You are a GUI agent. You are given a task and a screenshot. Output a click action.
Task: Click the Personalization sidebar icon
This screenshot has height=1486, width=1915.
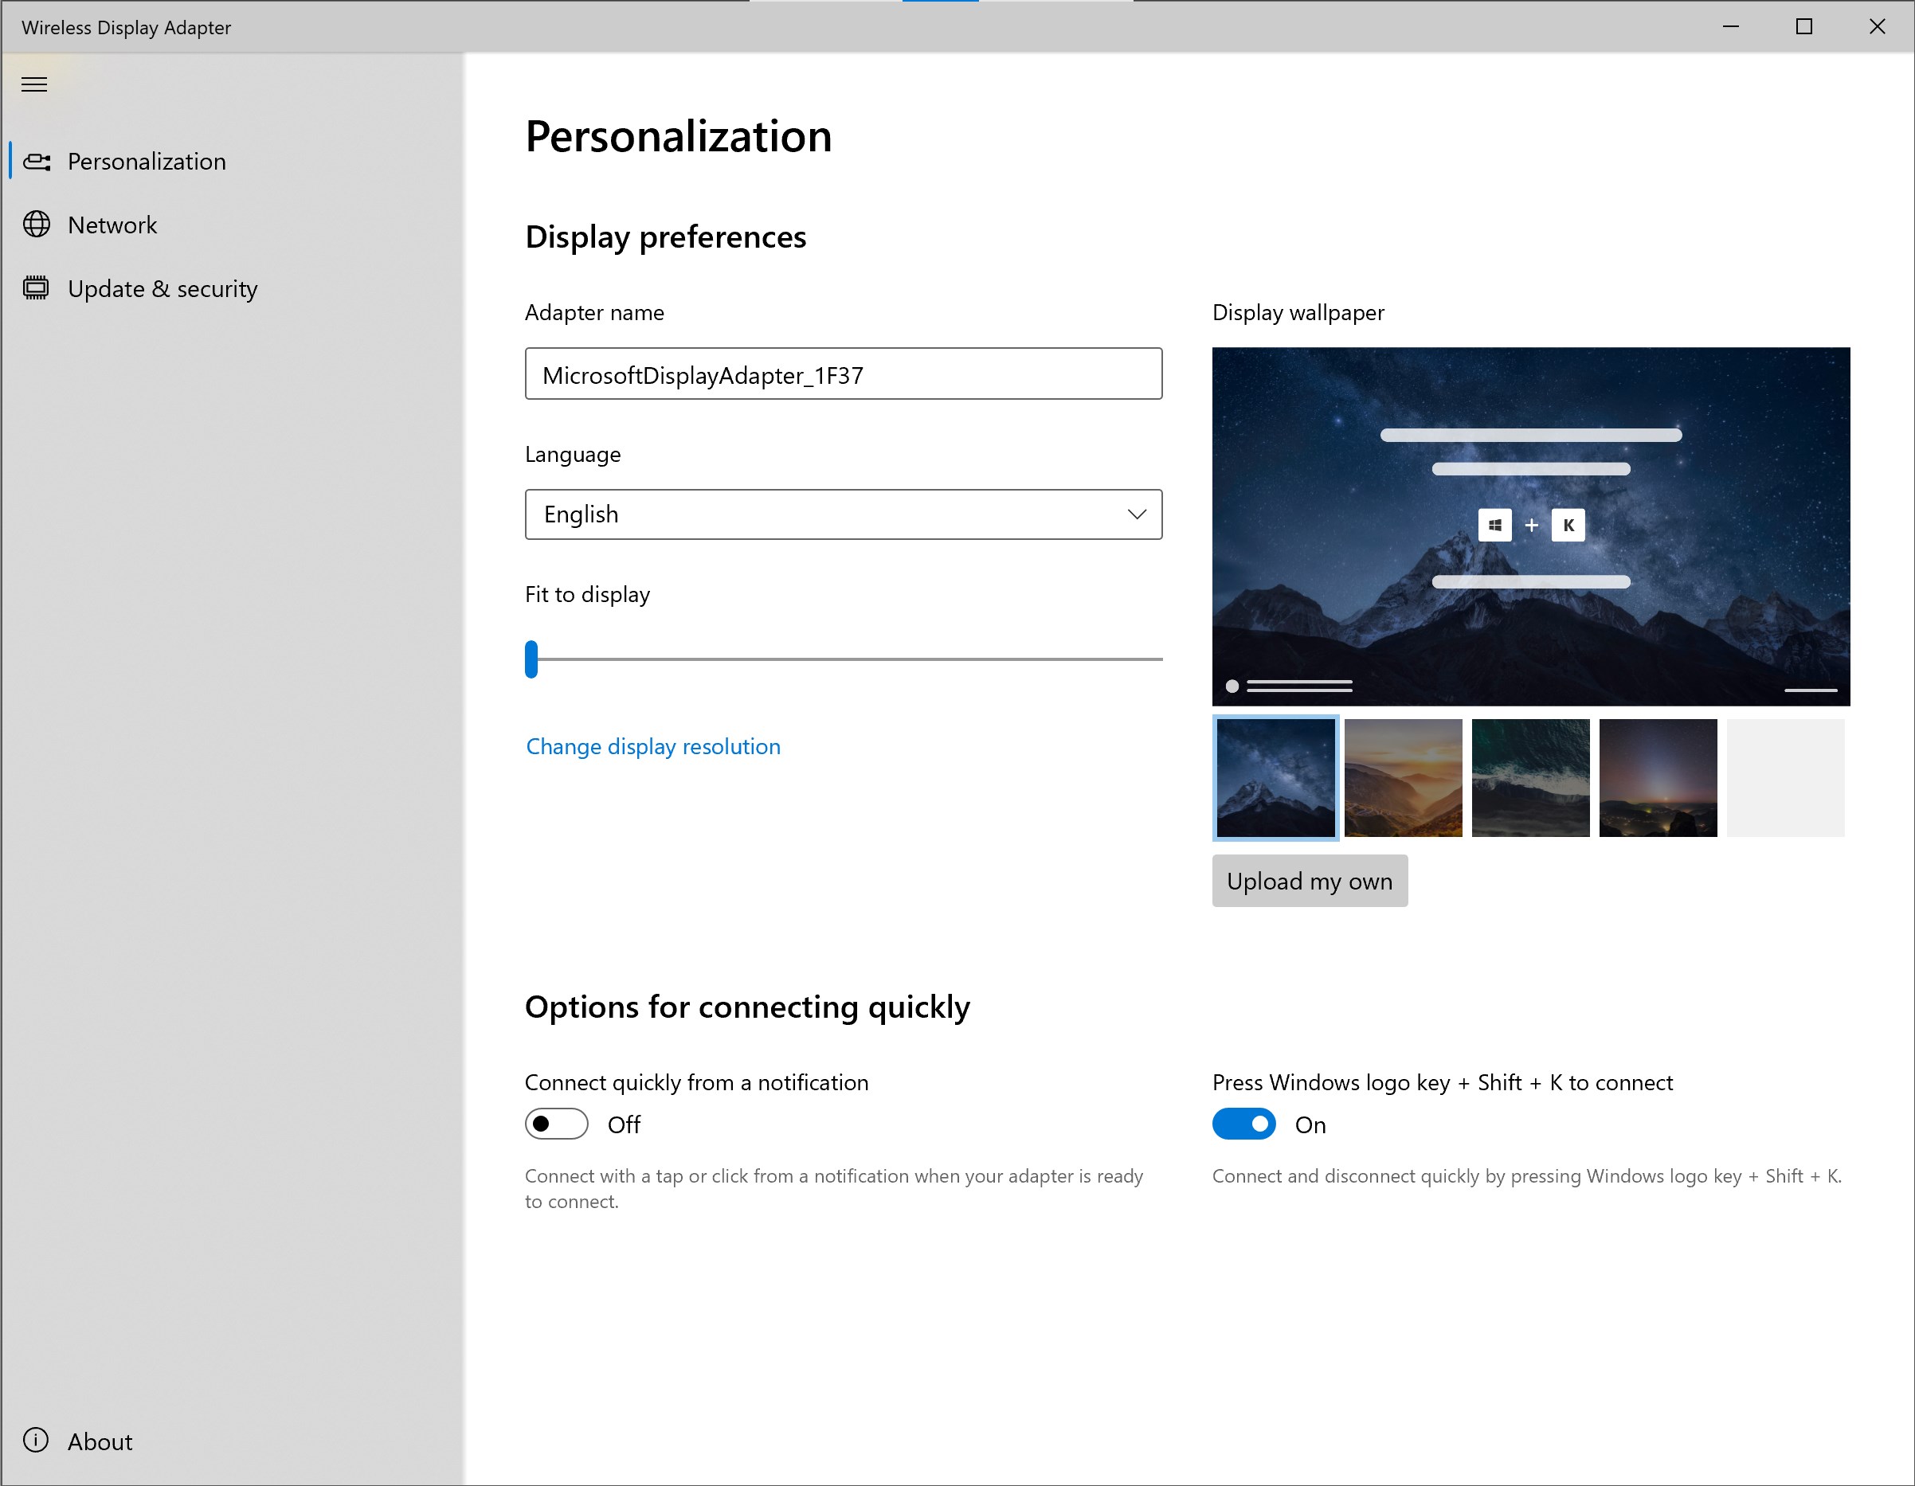click(x=37, y=160)
